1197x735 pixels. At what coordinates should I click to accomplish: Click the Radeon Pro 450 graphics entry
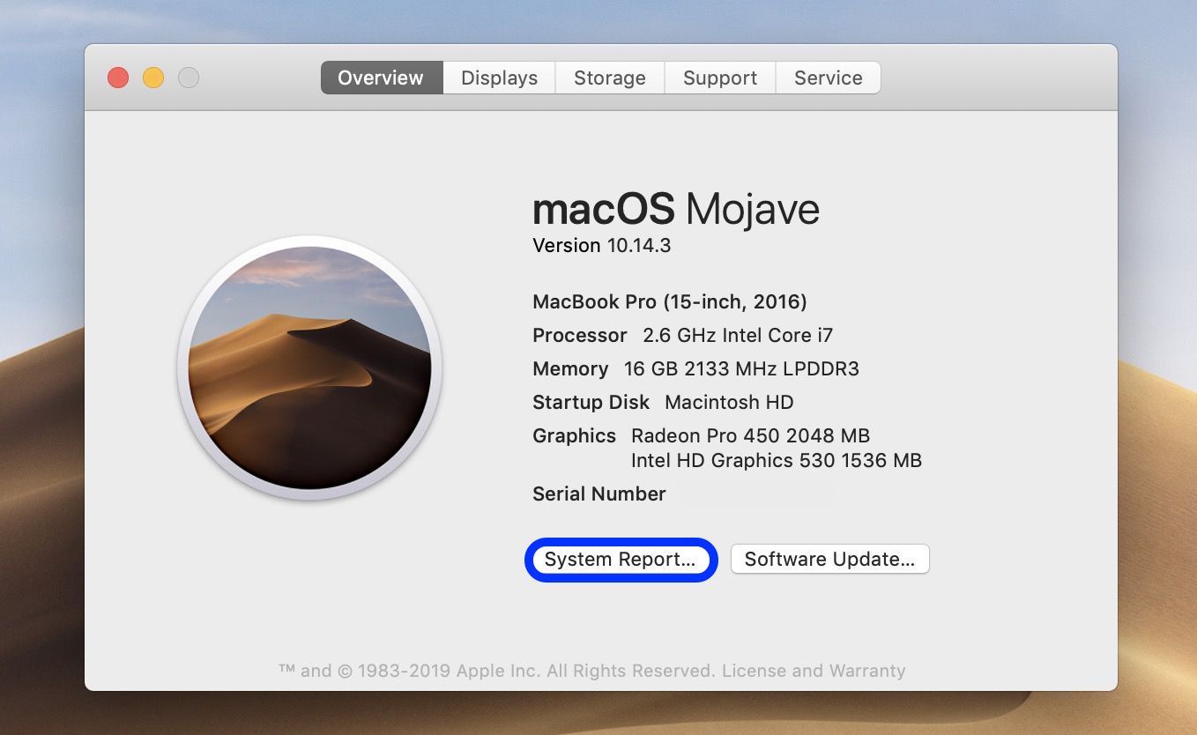tap(750, 435)
